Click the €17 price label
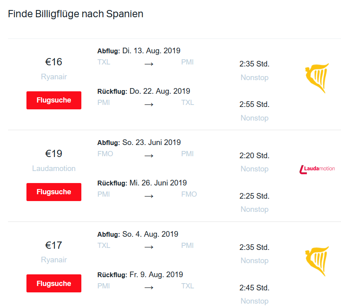 point(54,246)
